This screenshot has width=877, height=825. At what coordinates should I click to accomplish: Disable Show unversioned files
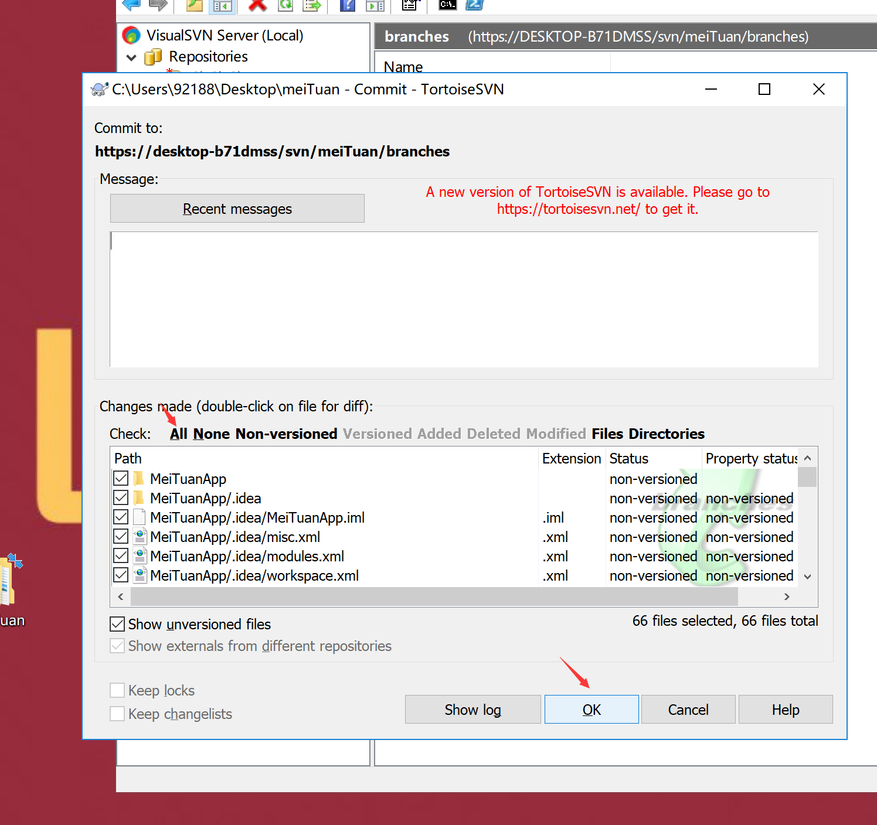click(117, 623)
